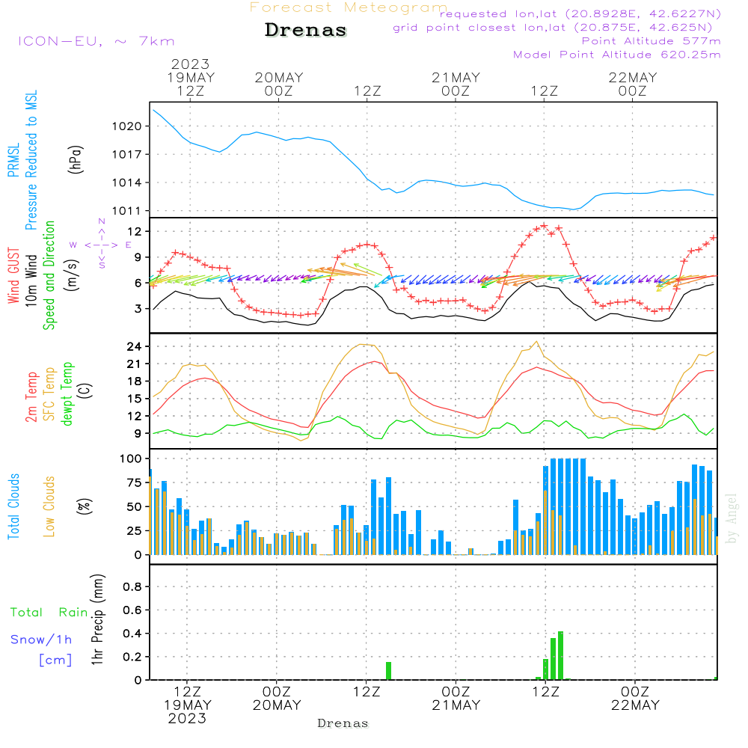Click the 1020 pressure axis value
This screenshot has width=748, height=748.
coord(127,126)
